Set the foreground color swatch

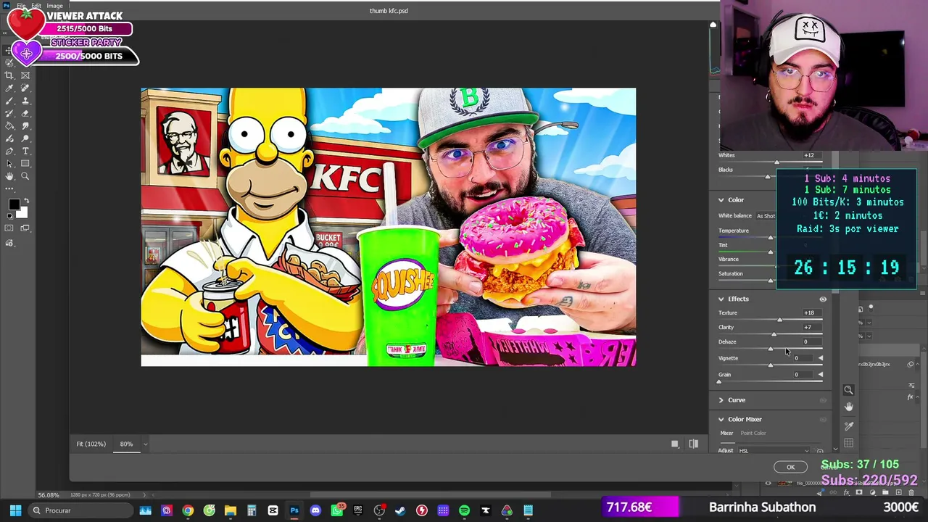point(14,205)
